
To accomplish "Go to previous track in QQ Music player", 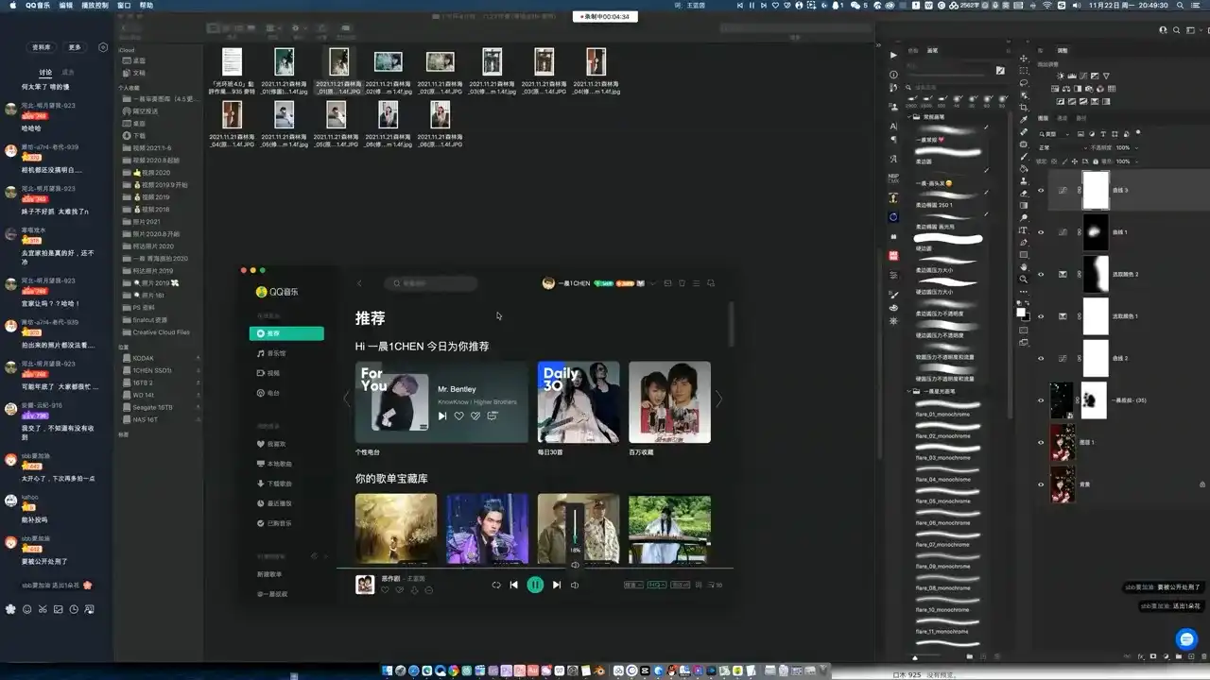I will (513, 585).
